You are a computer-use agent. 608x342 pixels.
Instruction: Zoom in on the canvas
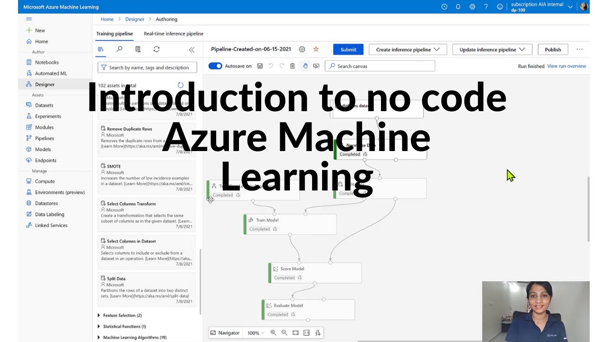click(273, 333)
